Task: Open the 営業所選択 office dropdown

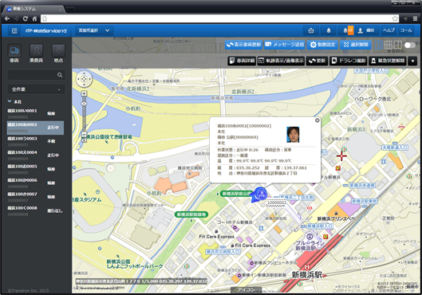Action: 94,30
